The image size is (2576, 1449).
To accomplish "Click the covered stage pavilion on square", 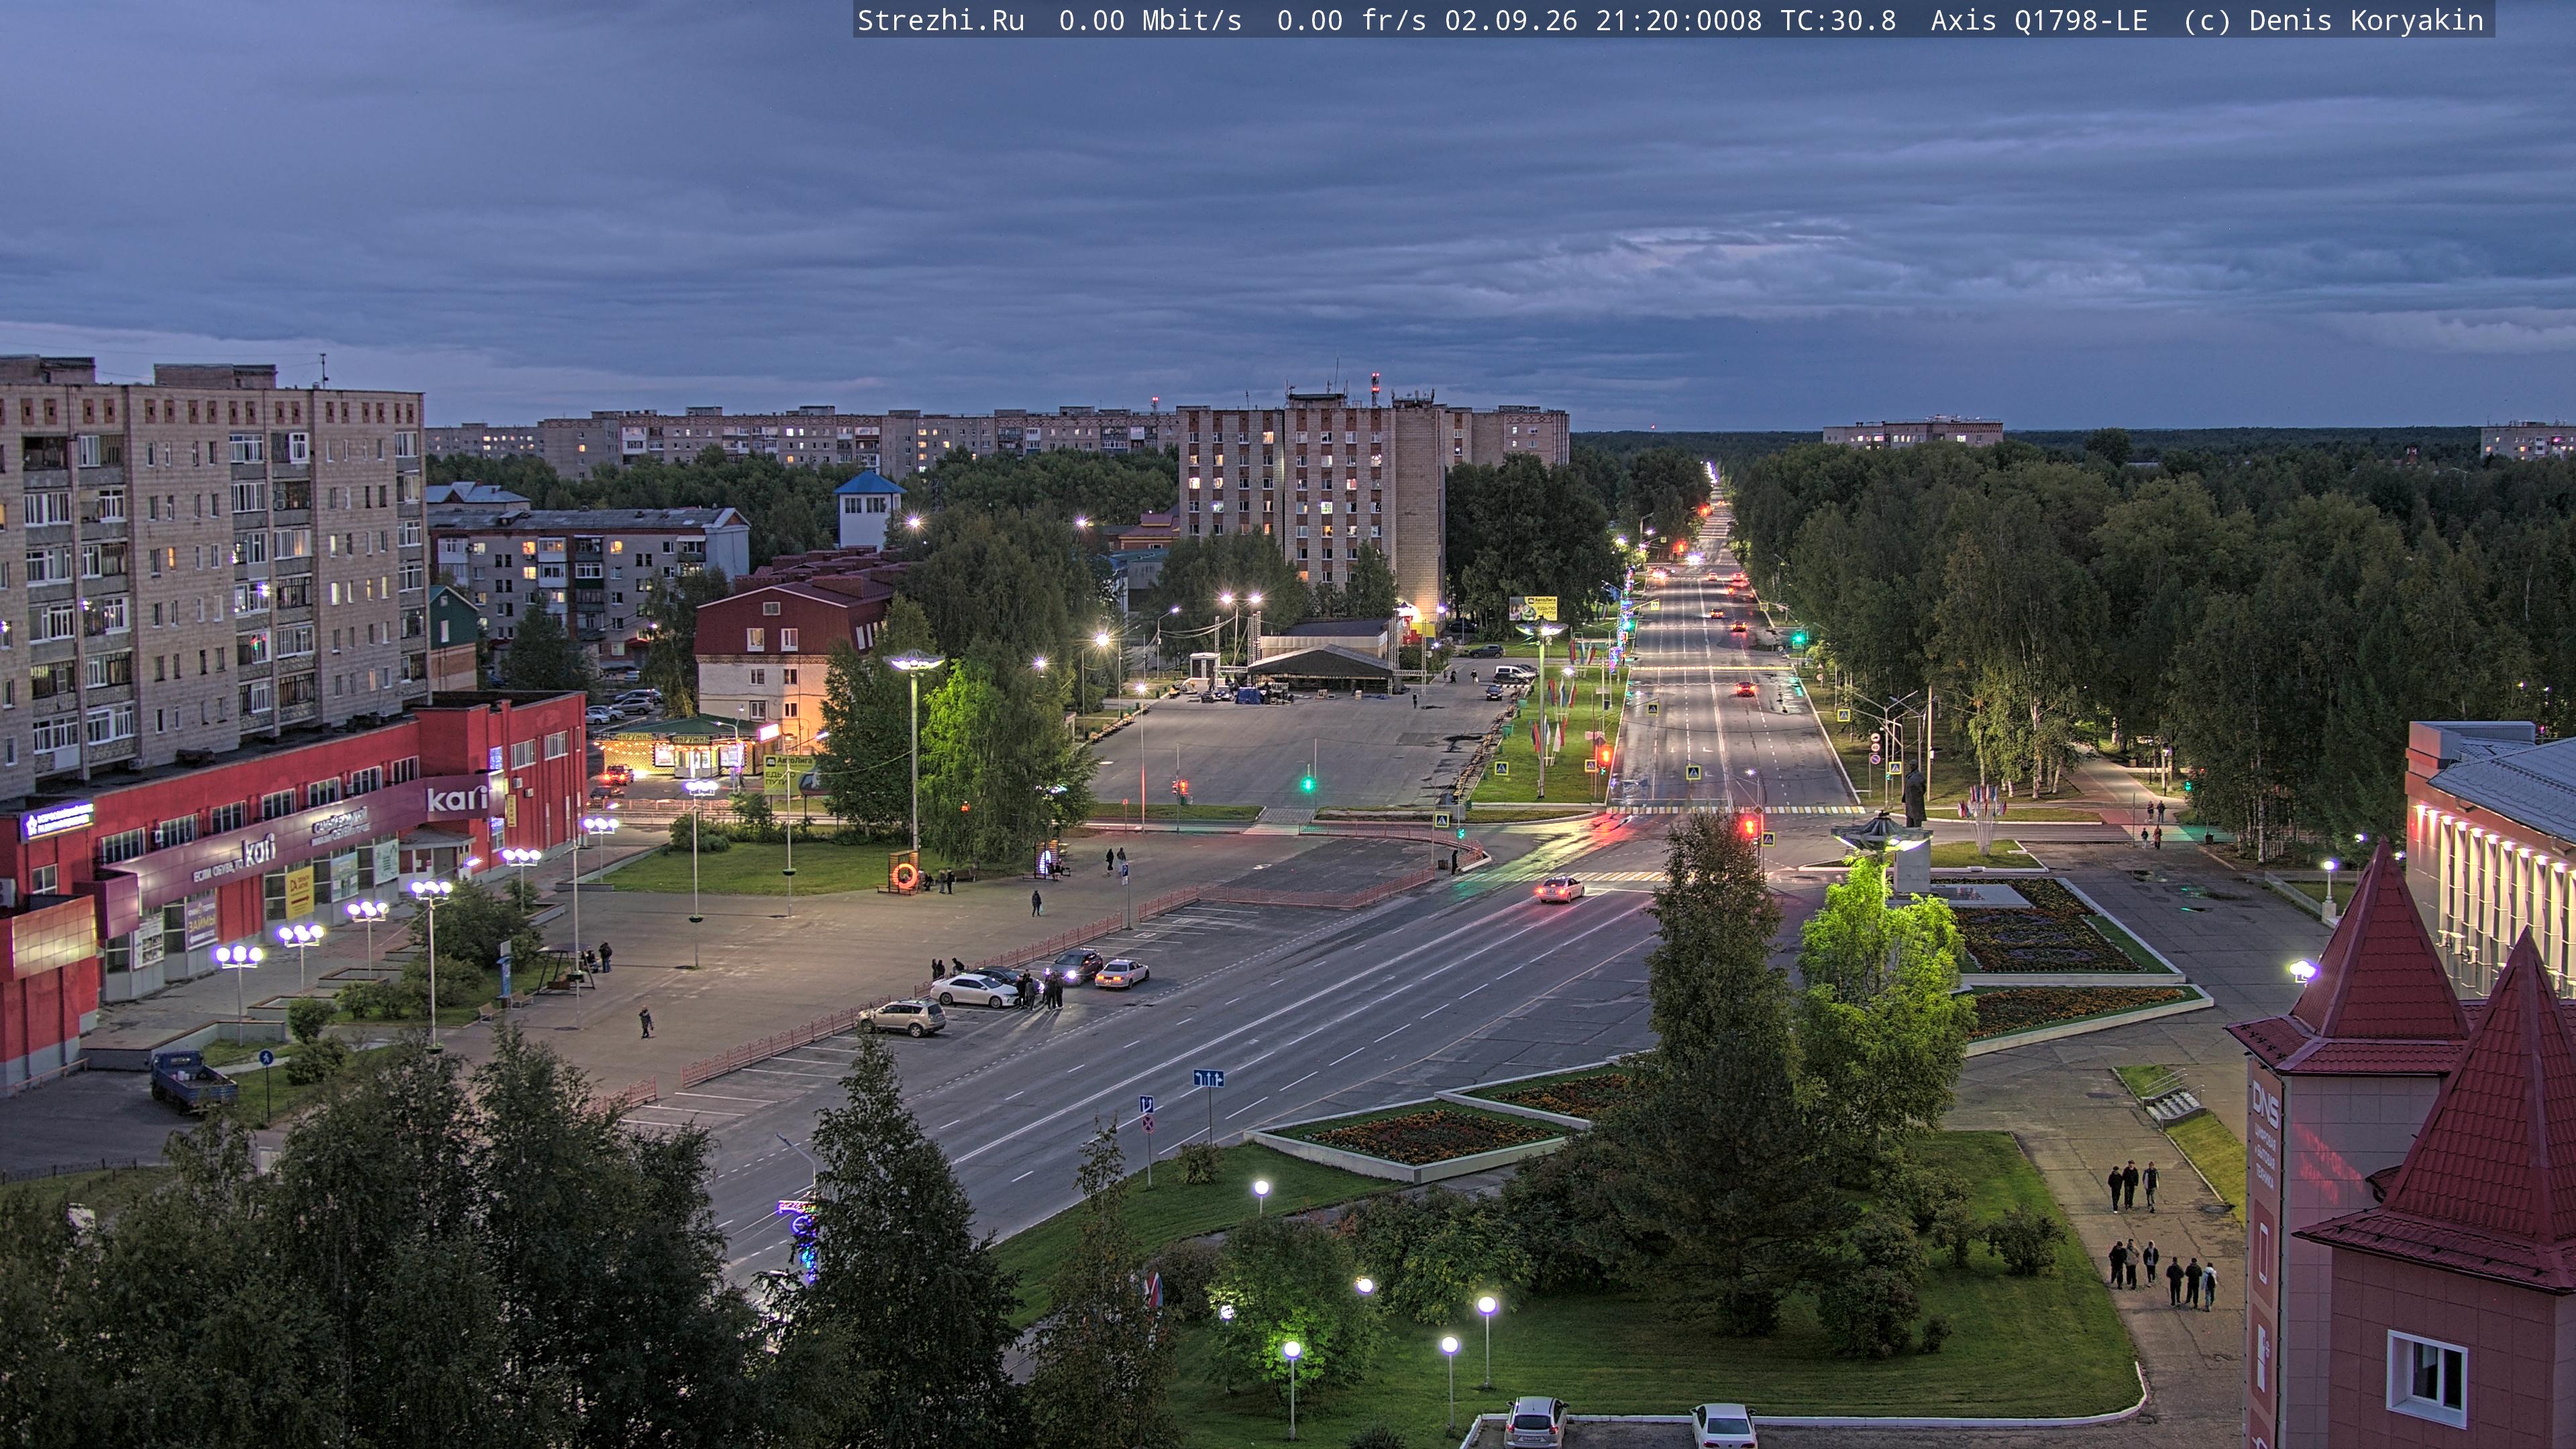I will tap(1321, 668).
